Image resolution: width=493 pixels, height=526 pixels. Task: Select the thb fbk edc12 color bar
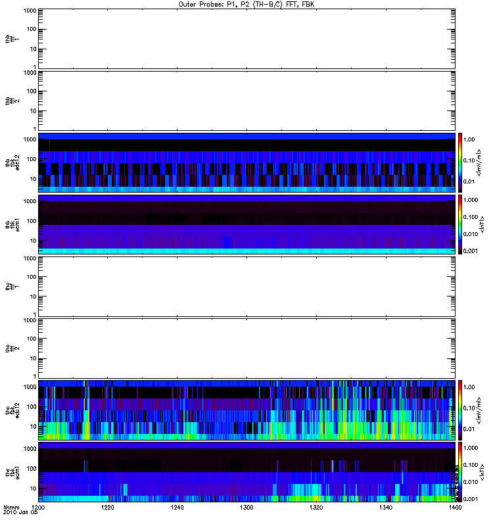coord(460,162)
